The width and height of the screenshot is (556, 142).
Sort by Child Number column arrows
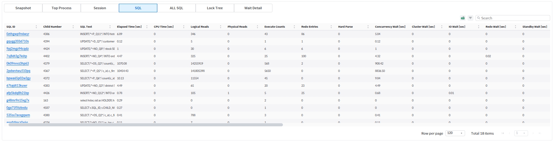point(73,27)
